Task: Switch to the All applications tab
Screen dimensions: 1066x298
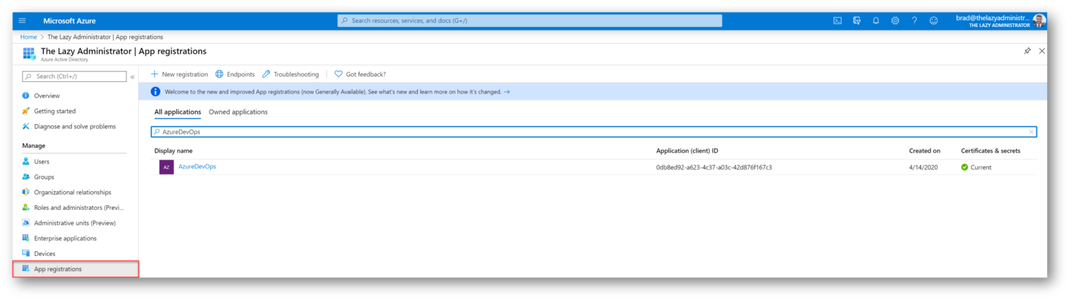Action: (178, 112)
